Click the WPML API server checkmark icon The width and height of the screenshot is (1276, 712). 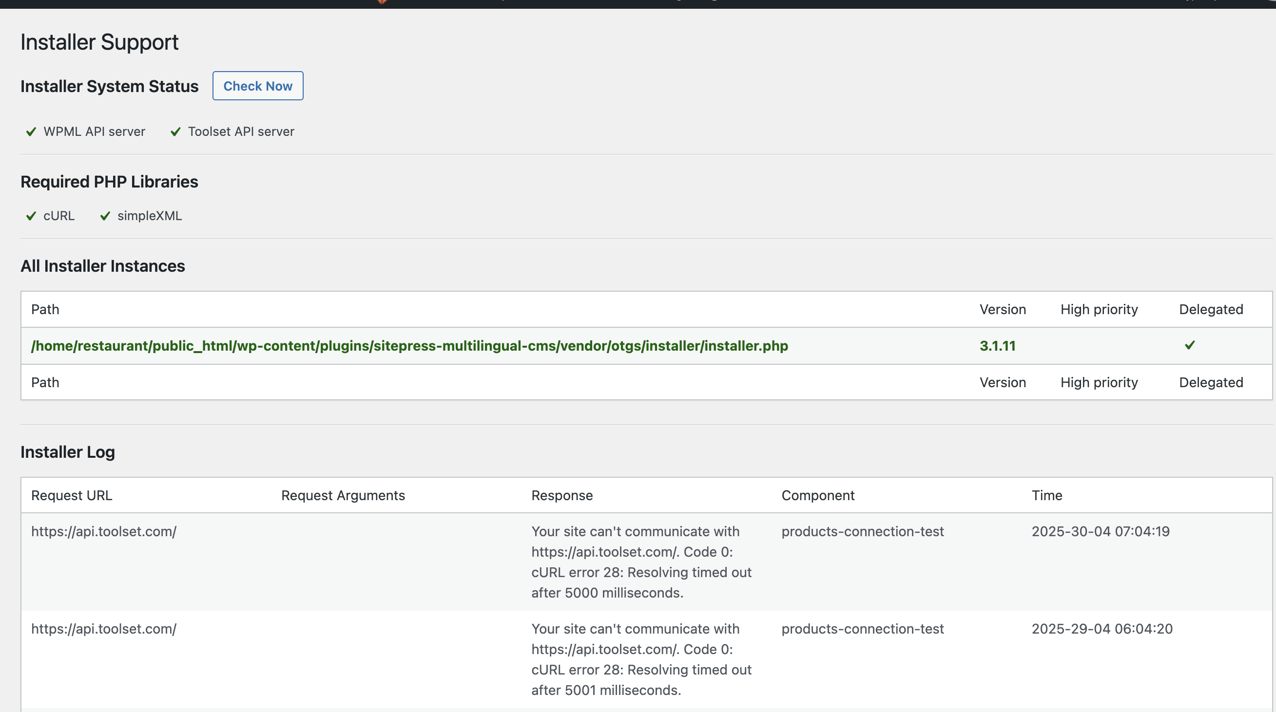click(x=31, y=131)
